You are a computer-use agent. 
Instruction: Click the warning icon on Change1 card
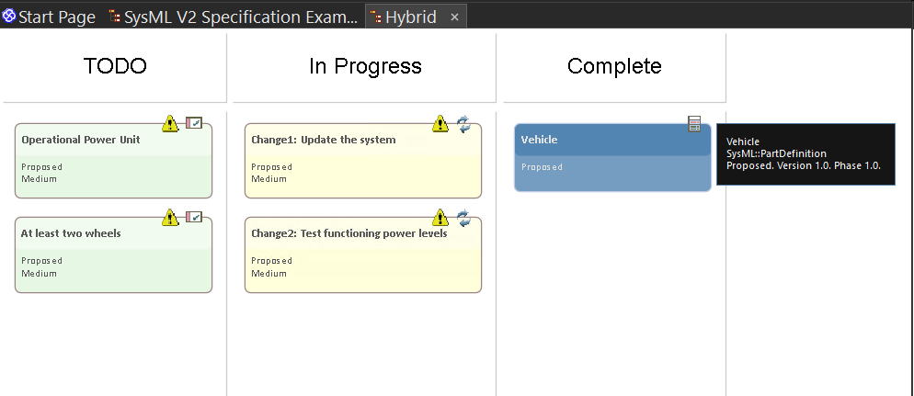(440, 123)
